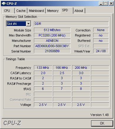Close the CPU-Z window
Viewport: 115px width, 129px height.
111,4
